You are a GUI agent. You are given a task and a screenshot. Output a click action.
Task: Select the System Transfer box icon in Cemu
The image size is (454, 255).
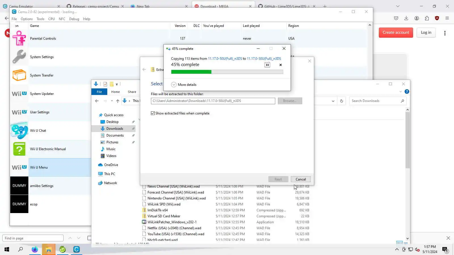point(19,75)
